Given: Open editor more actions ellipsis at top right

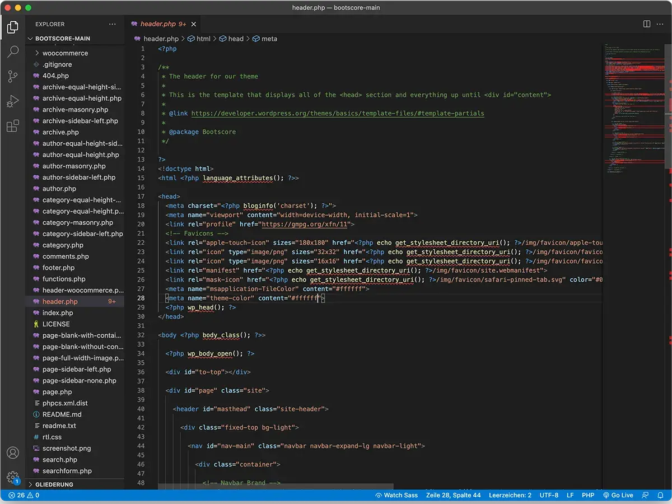Looking at the screenshot, I should (x=661, y=24).
